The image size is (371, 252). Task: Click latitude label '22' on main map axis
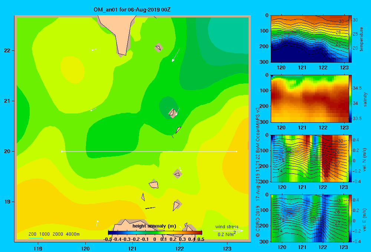click(7, 51)
